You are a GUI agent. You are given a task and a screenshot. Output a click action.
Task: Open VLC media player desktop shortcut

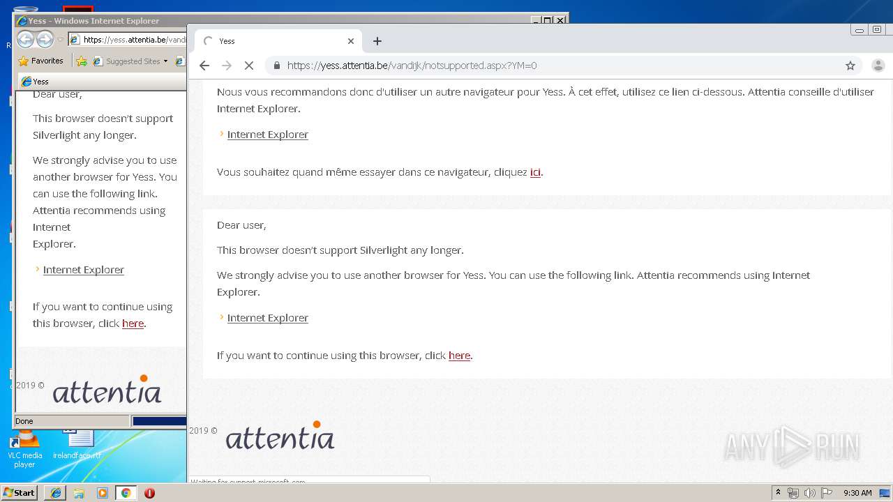24,450
